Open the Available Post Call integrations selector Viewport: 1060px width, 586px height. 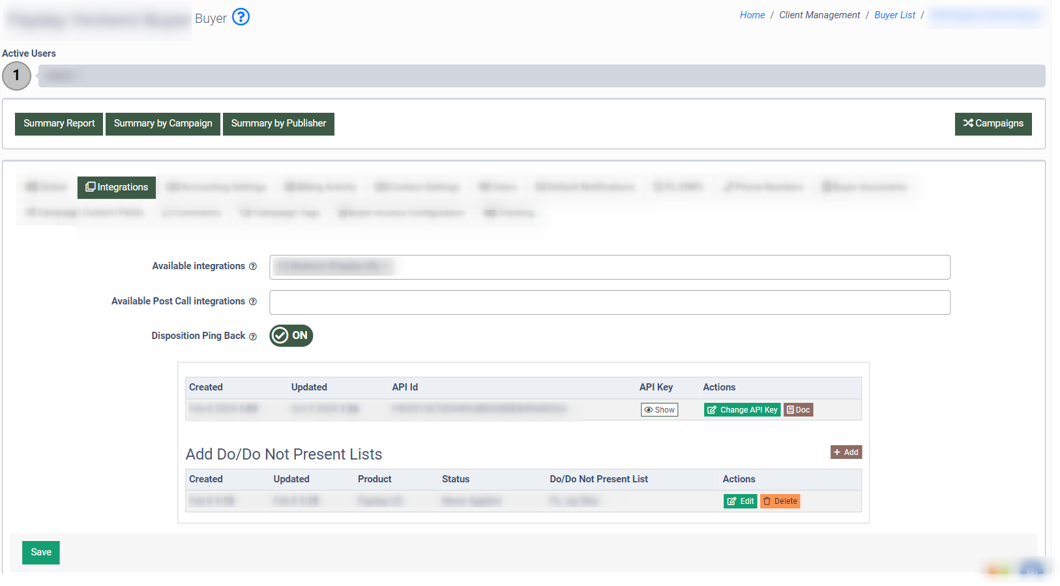tap(610, 302)
